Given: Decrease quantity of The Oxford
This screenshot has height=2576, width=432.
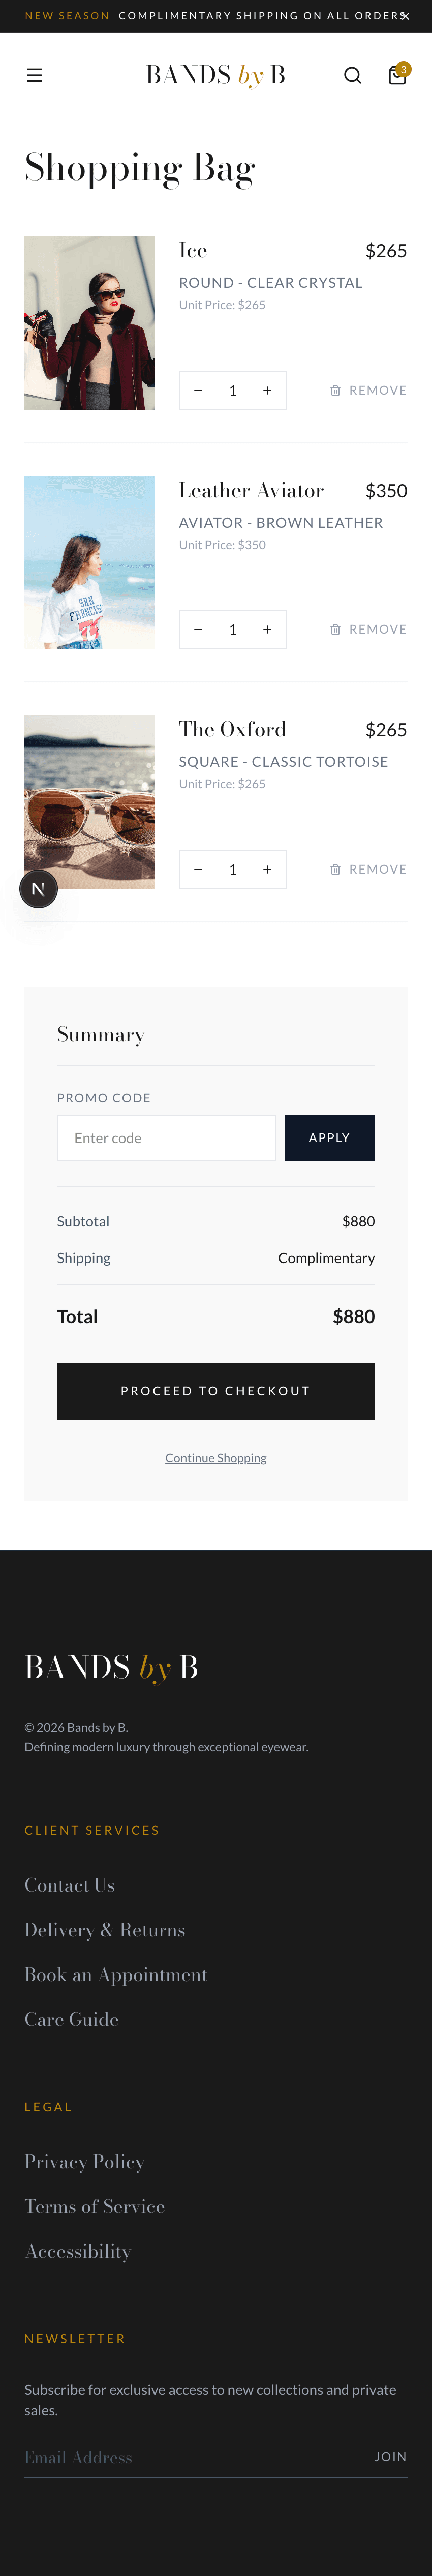Looking at the screenshot, I should 198,870.
